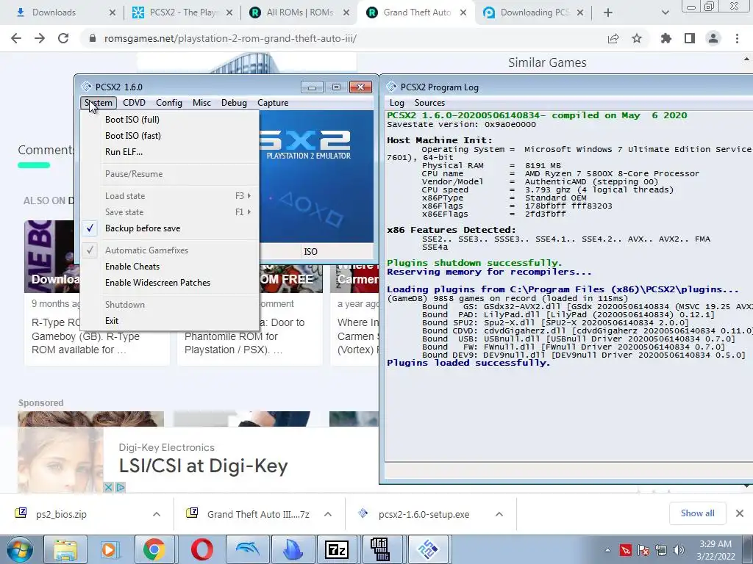Click the taskbar clock showing 3:29 AM
This screenshot has width=753, height=564.
pos(715,549)
